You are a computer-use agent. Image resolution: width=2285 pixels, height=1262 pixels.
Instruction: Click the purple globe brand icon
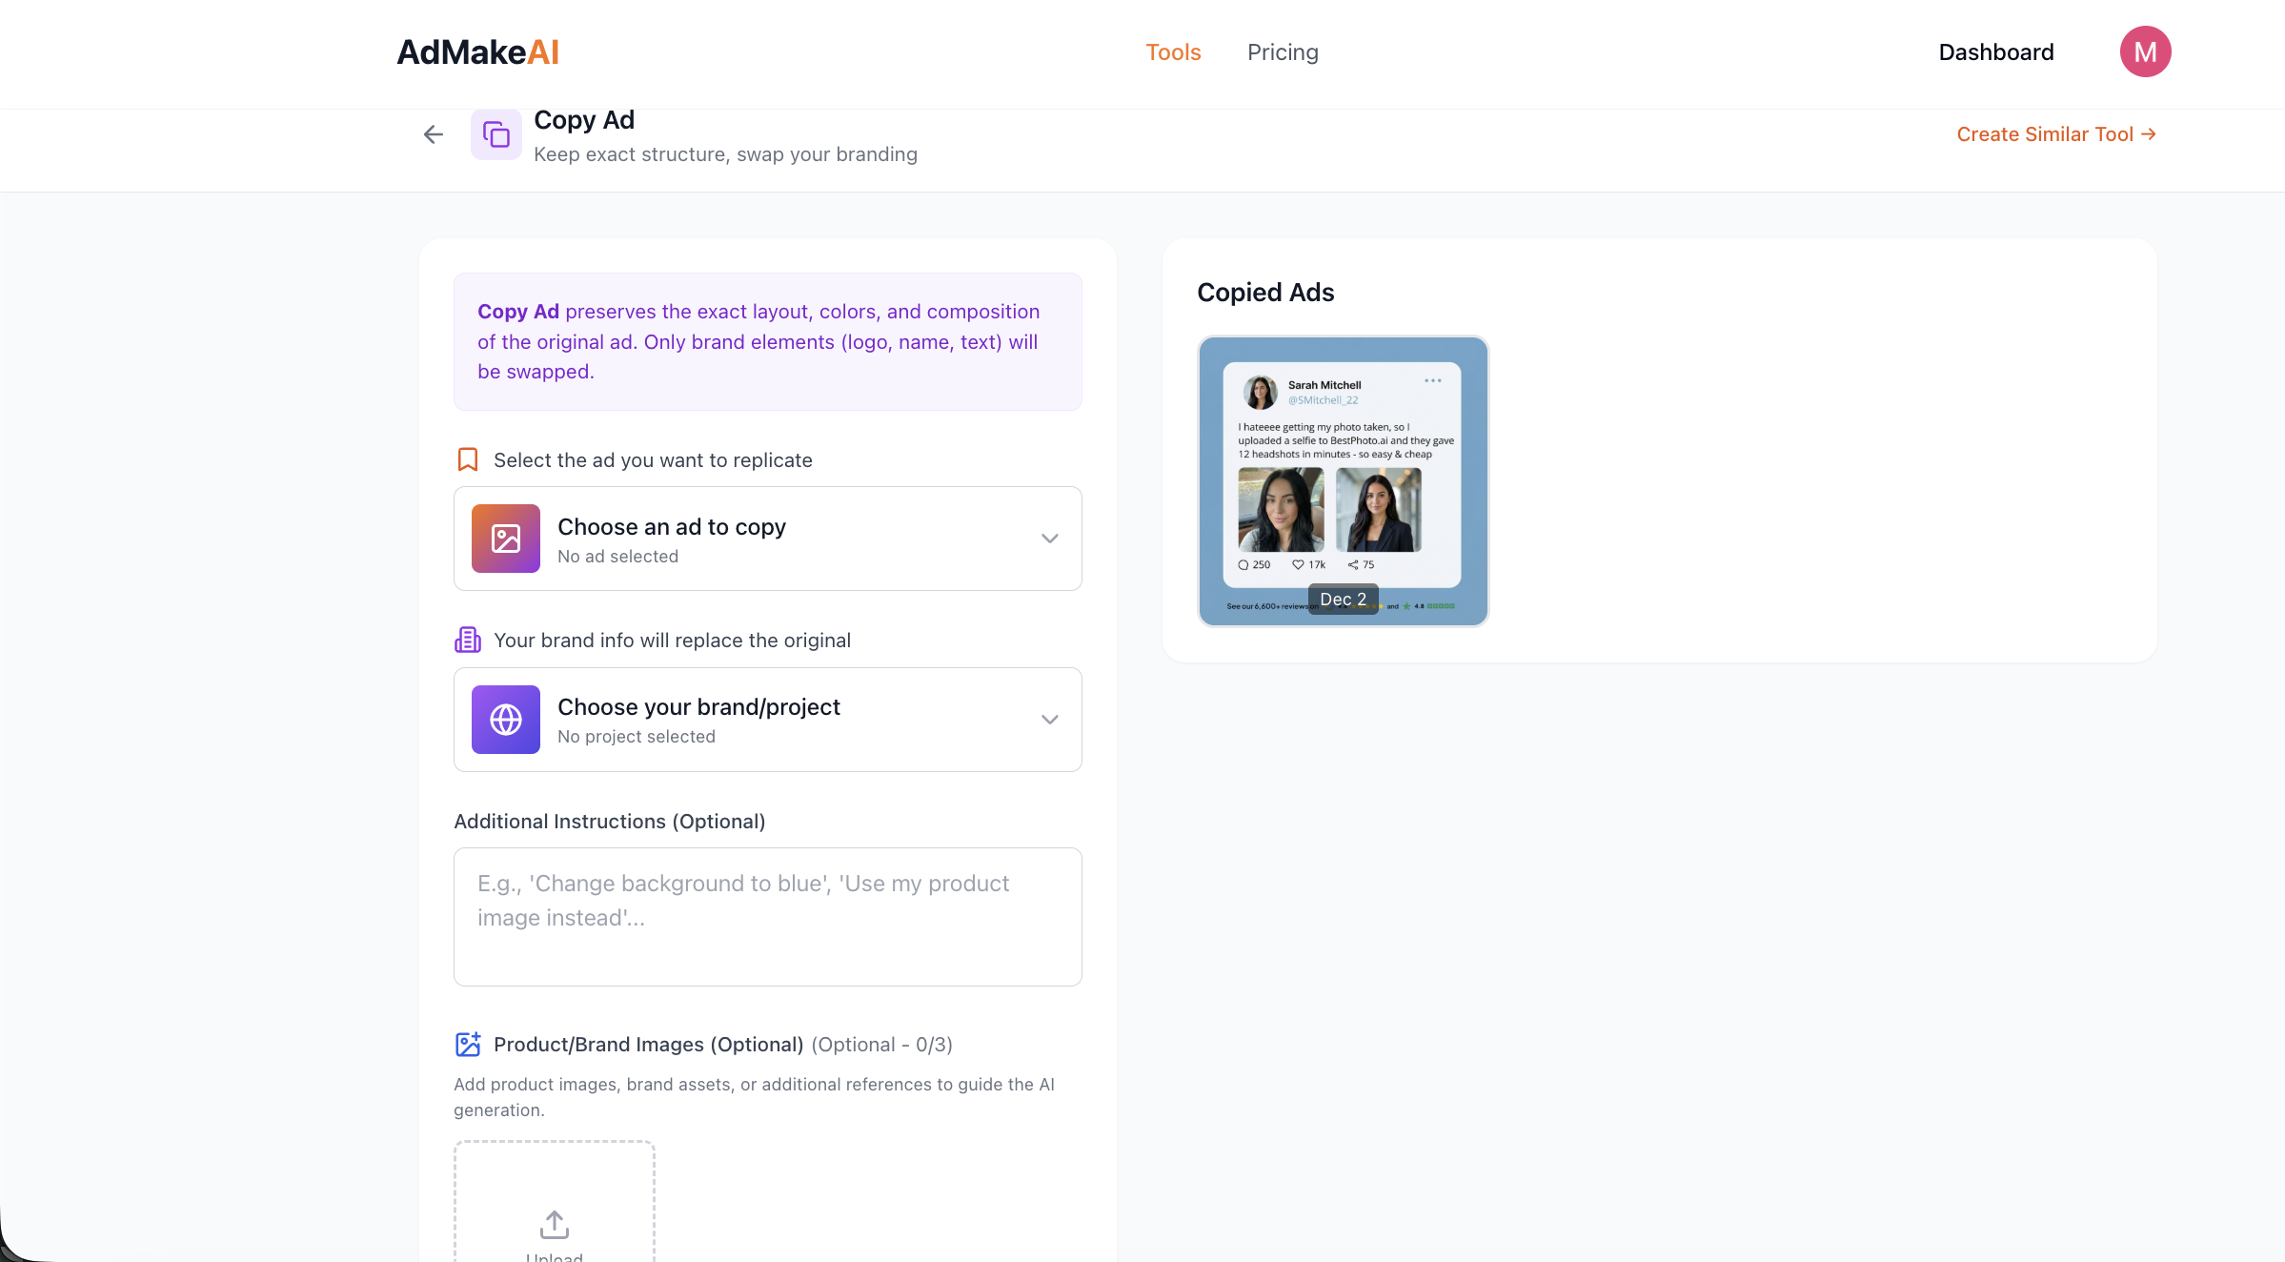click(506, 720)
